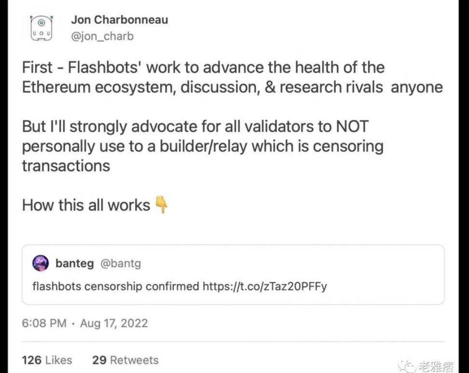Screen dimensions: 469x373
Task: Click the 'flashbots censorship confirmed' text
Action: (x=115, y=286)
